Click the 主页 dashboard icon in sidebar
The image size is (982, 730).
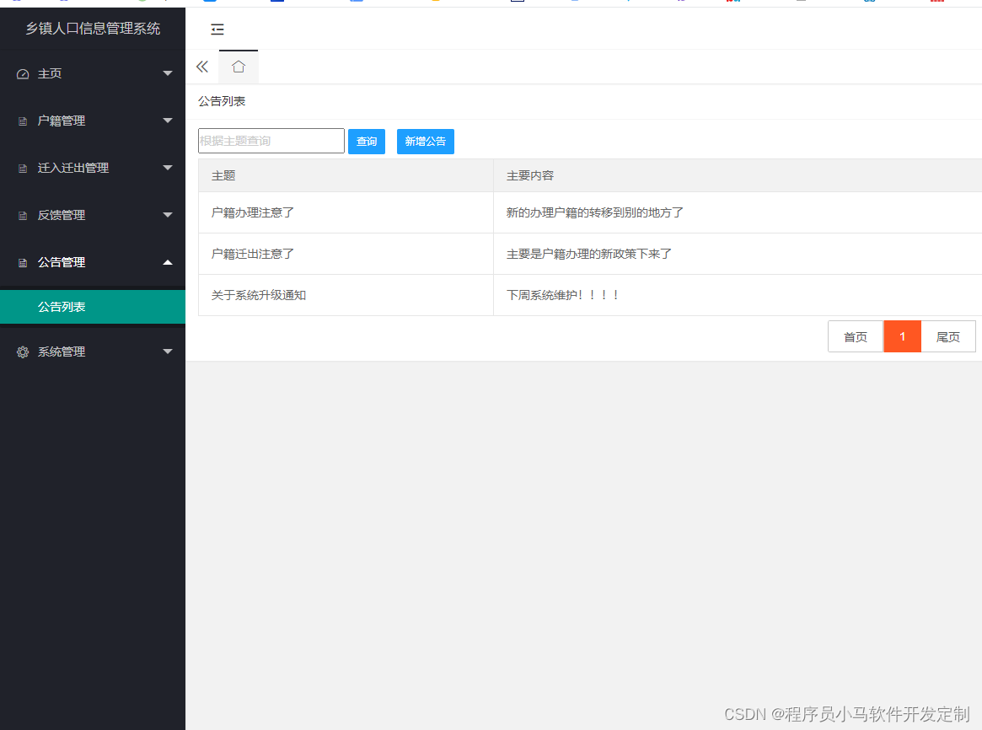coord(23,73)
